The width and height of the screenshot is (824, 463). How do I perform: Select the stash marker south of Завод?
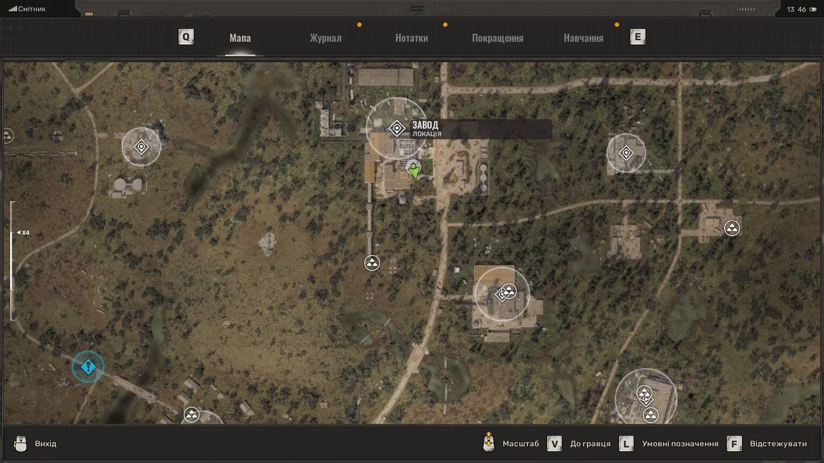point(372,263)
